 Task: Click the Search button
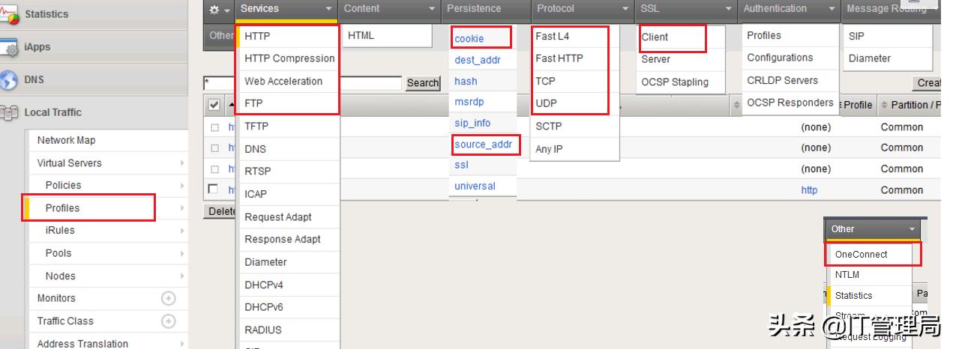[x=423, y=83]
